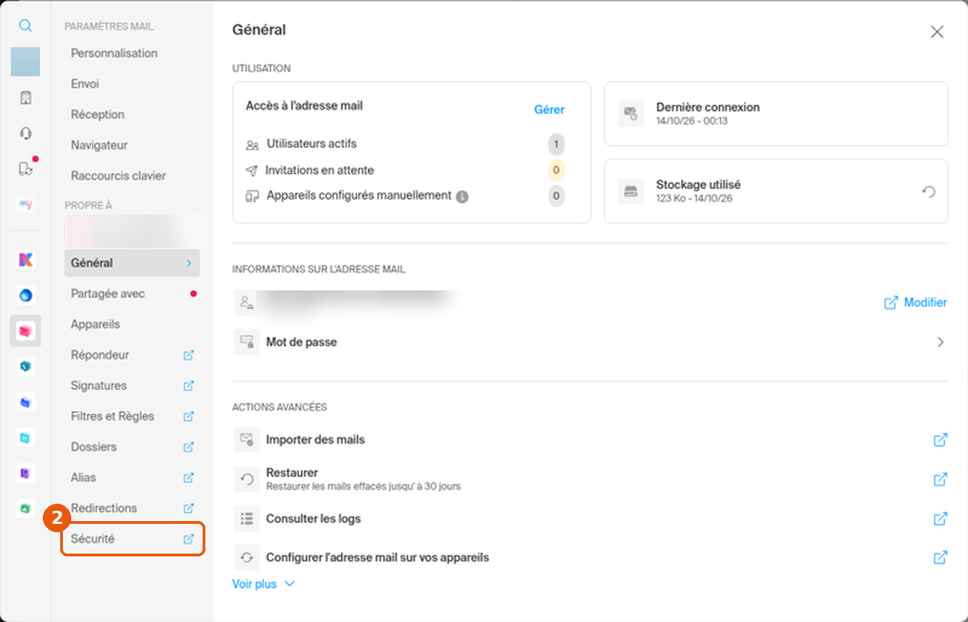Image resolution: width=968 pixels, height=622 pixels.
Task: Click Invitations en attente row
Action: pos(405,170)
